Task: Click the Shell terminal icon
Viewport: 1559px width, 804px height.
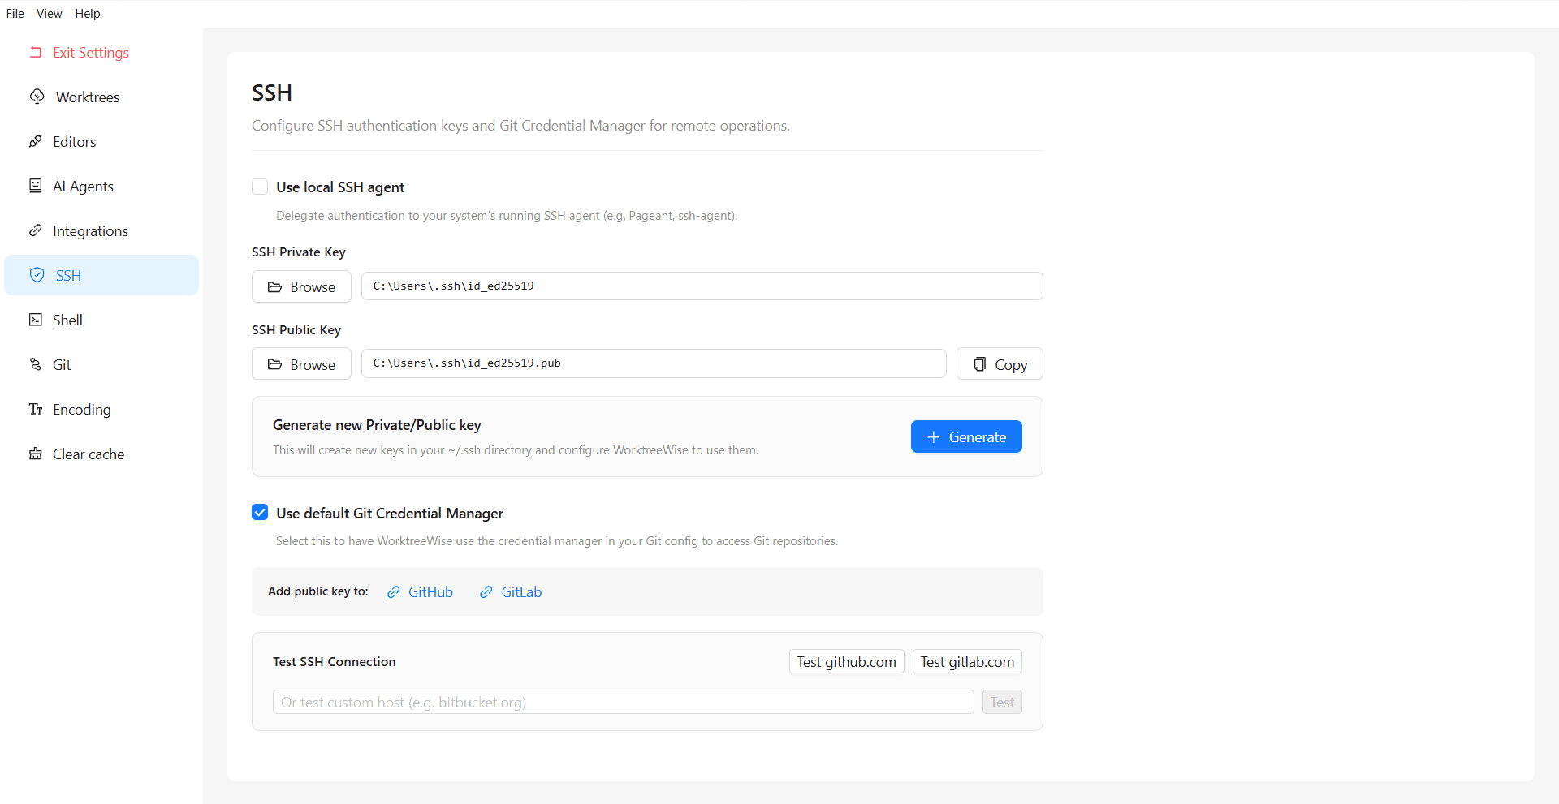Action: pos(36,320)
